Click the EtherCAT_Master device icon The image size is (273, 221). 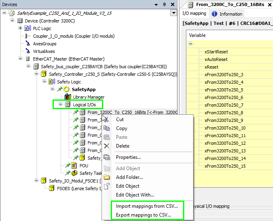coord(28,59)
